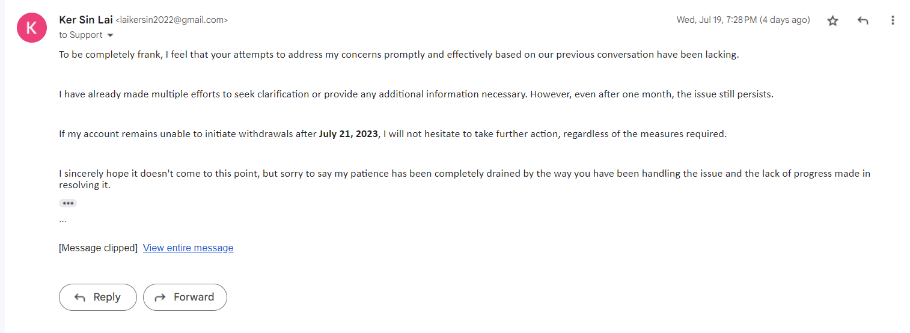
Task: Star this email message
Action: pos(832,21)
